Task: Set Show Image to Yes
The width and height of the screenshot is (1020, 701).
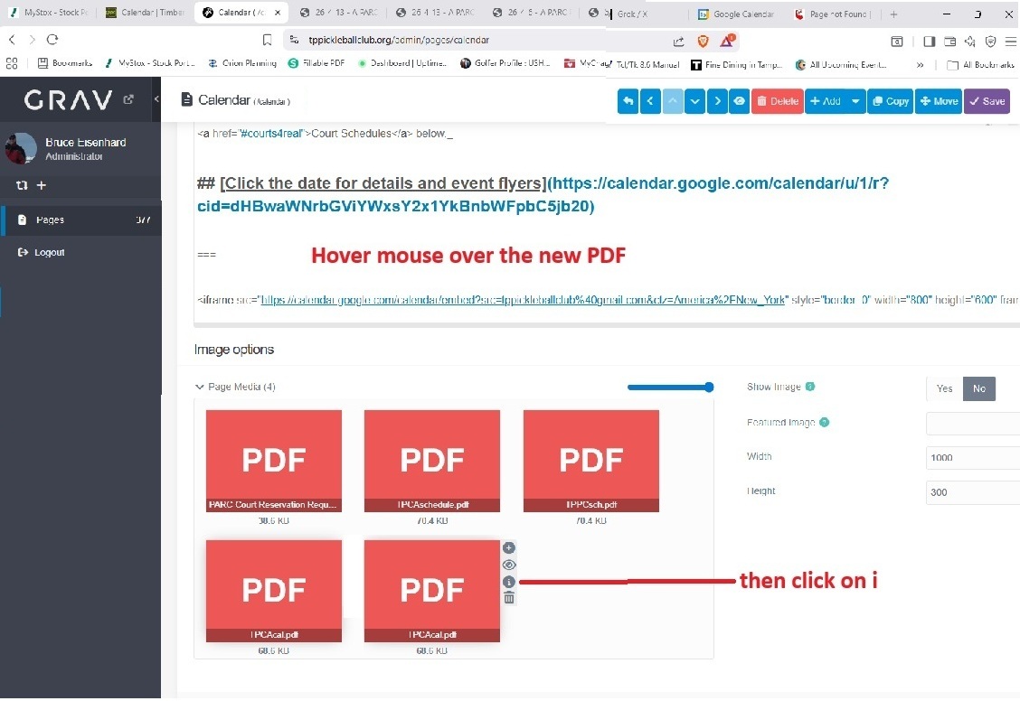Action: [x=944, y=388]
